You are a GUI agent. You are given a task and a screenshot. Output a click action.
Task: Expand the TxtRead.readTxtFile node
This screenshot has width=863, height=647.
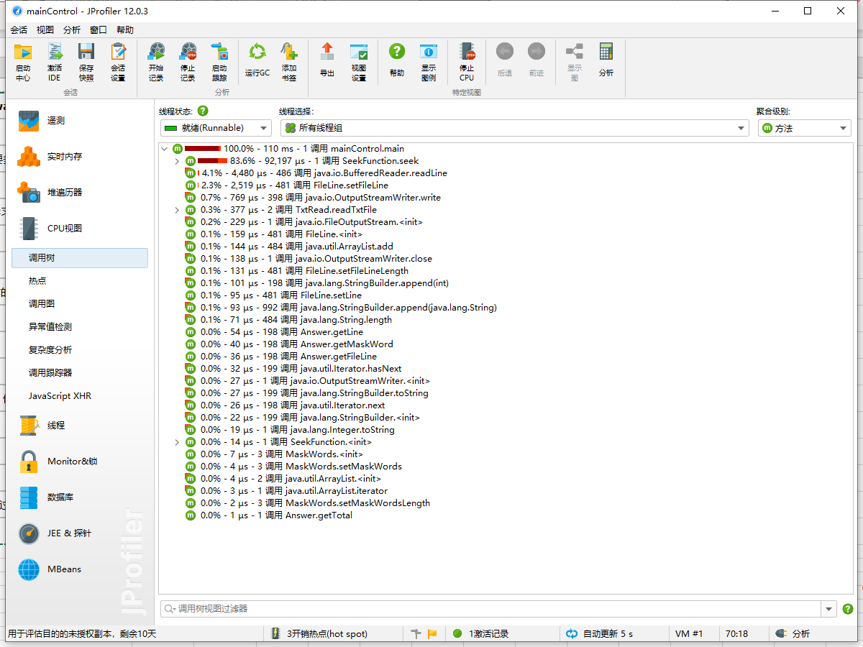(177, 210)
